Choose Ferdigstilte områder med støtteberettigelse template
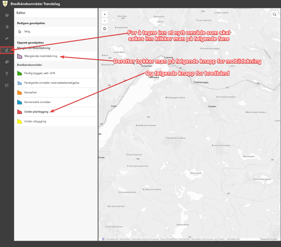 [56, 83]
